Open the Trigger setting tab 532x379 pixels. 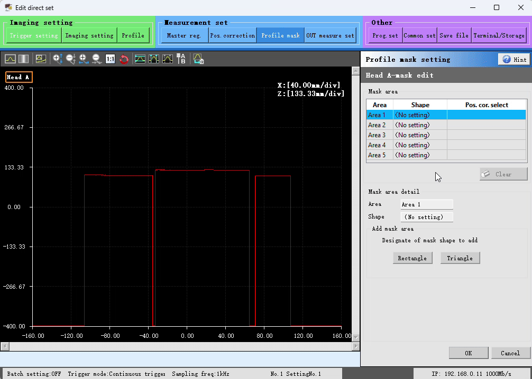pos(34,35)
